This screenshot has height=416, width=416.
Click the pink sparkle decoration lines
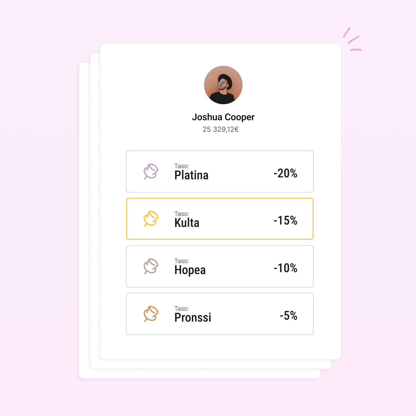click(352, 39)
